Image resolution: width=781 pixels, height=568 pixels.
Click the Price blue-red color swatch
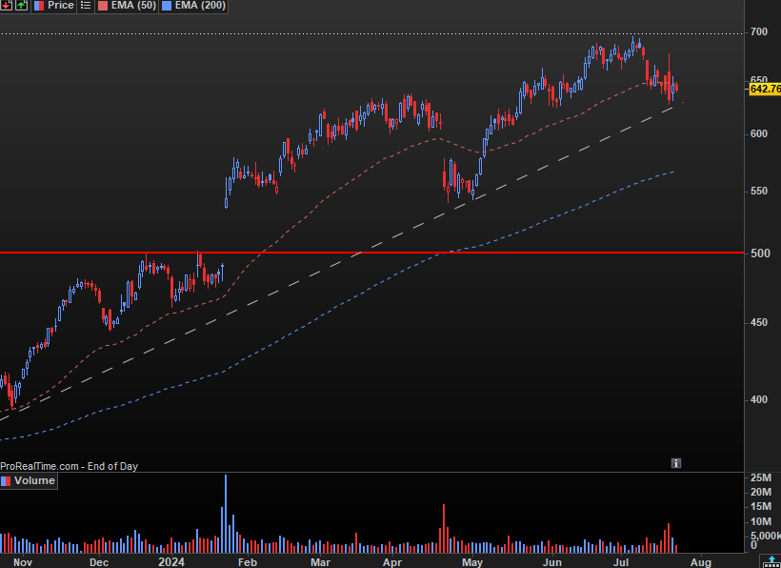[x=39, y=6]
